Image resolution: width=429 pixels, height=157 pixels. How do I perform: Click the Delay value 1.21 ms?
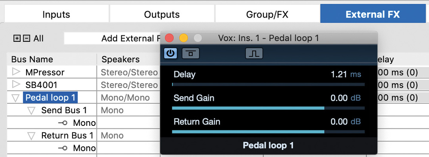click(346, 74)
